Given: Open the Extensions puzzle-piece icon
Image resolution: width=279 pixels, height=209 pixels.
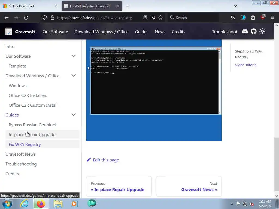Looking at the screenshot, I should pos(253,18).
